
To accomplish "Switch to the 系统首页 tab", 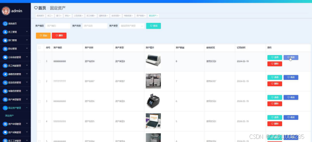I will (x=40, y=16).
